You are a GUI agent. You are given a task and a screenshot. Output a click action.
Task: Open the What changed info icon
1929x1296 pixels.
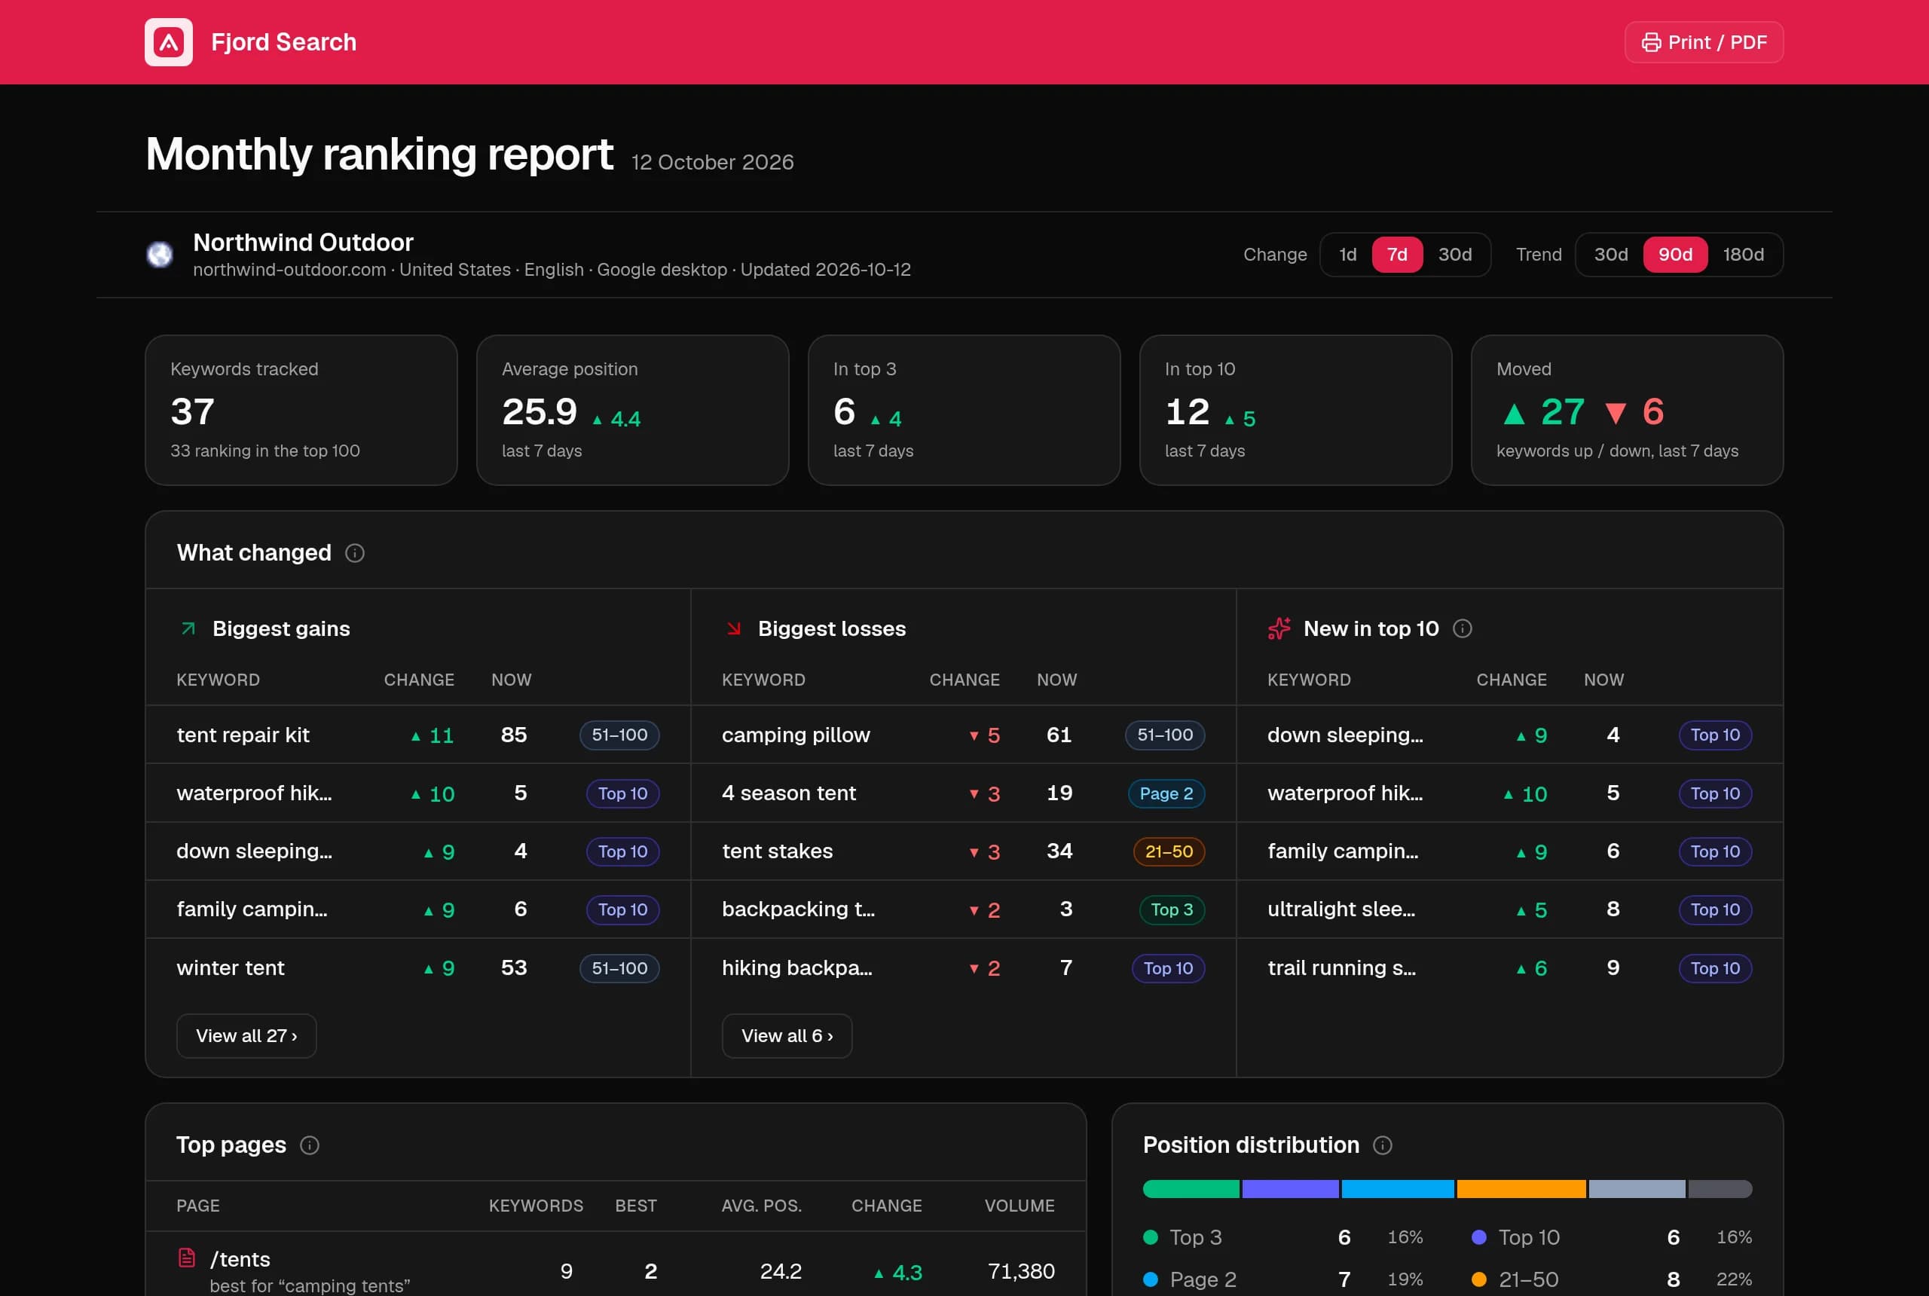click(x=355, y=553)
